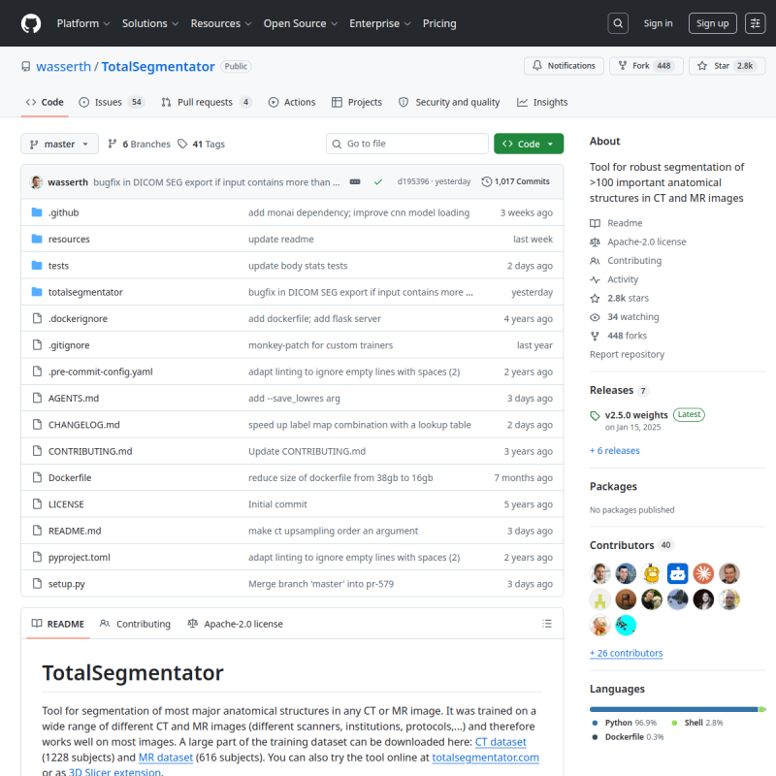Image resolution: width=776 pixels, height=776 pixels.
Task: Open the CHANGELOG.md file
Action: [x=83, y=425]
